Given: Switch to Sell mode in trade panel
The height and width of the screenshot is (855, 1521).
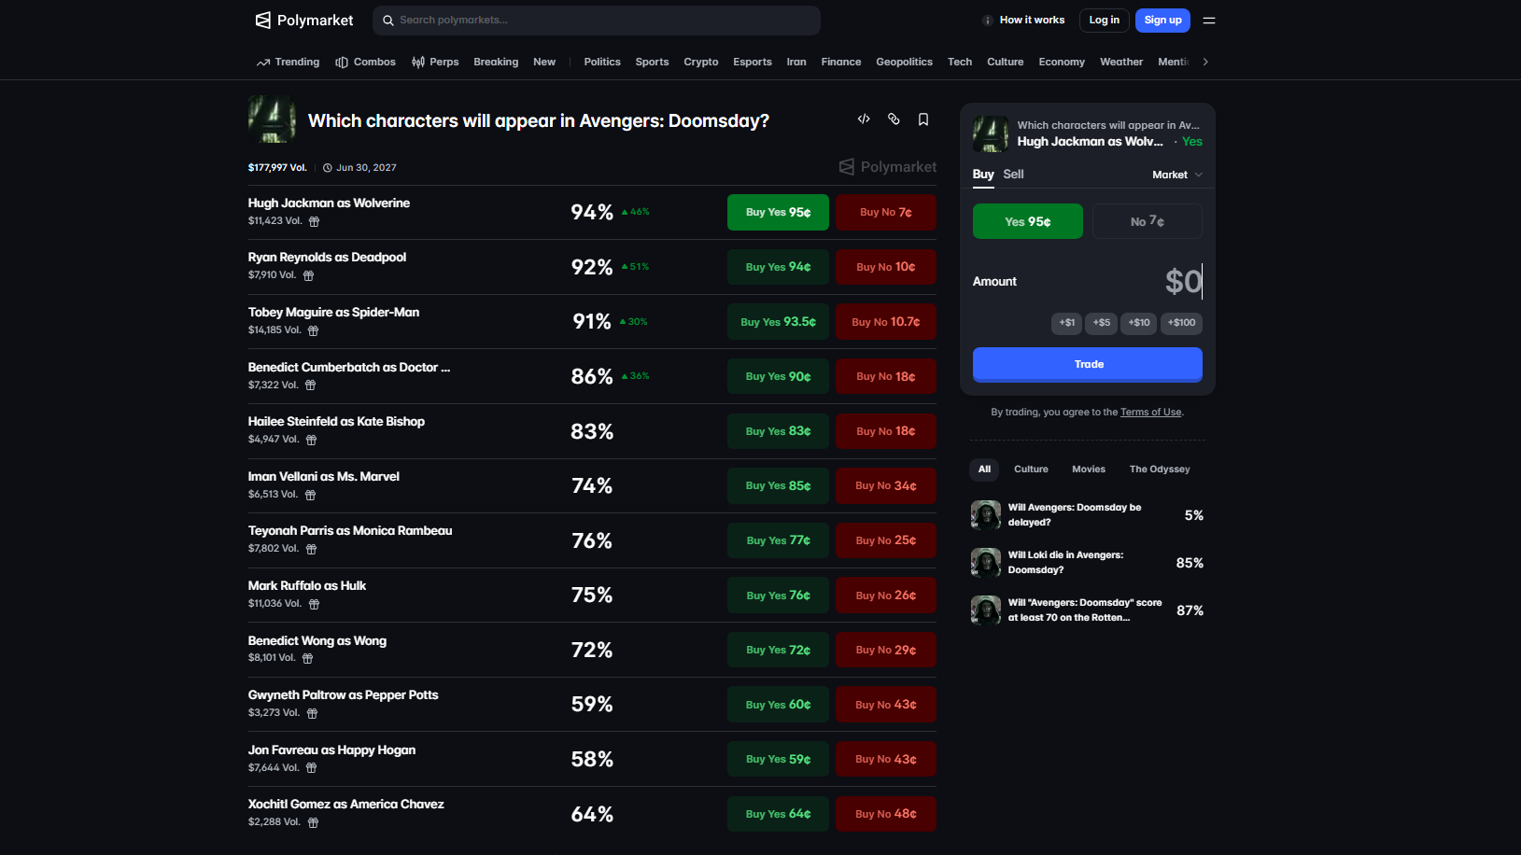Looking at the screenshot, I should (x=1013, y=175).
